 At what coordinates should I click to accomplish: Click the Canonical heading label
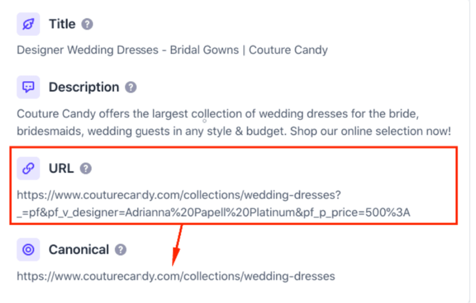(79, 249)
